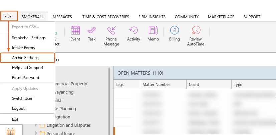Open the FIRM INSIGHTS tab

pos(152,17)
